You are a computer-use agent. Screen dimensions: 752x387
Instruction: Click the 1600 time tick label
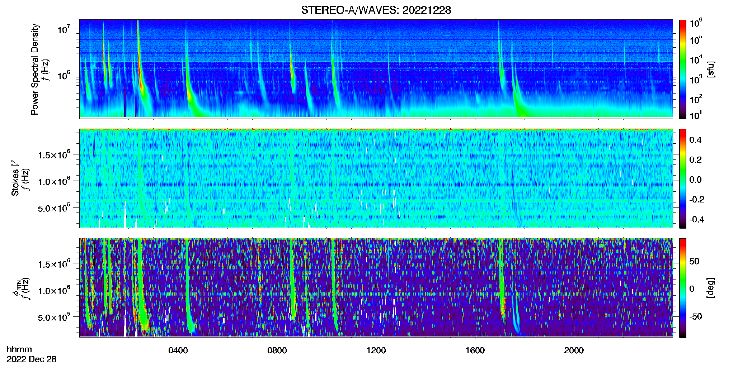(475, 350)
